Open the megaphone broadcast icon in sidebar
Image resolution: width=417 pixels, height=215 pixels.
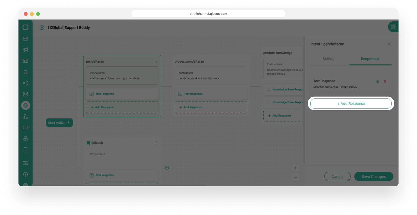pos(26,50)
